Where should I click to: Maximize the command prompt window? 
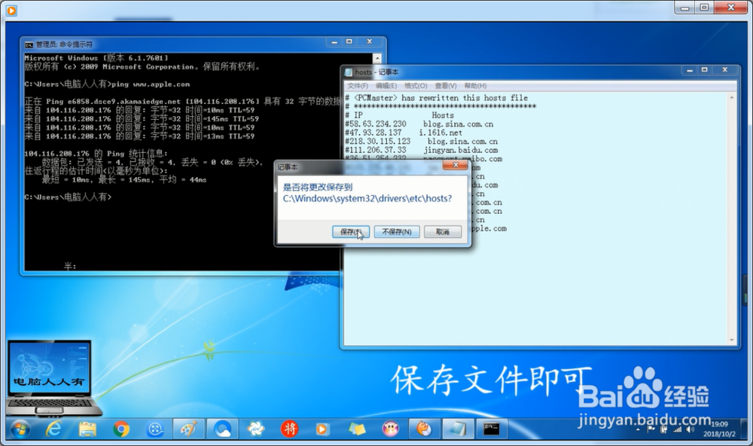click(x=349, y=42)
